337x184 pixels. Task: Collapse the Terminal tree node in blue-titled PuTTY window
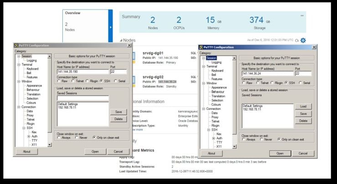pos(204,66)
